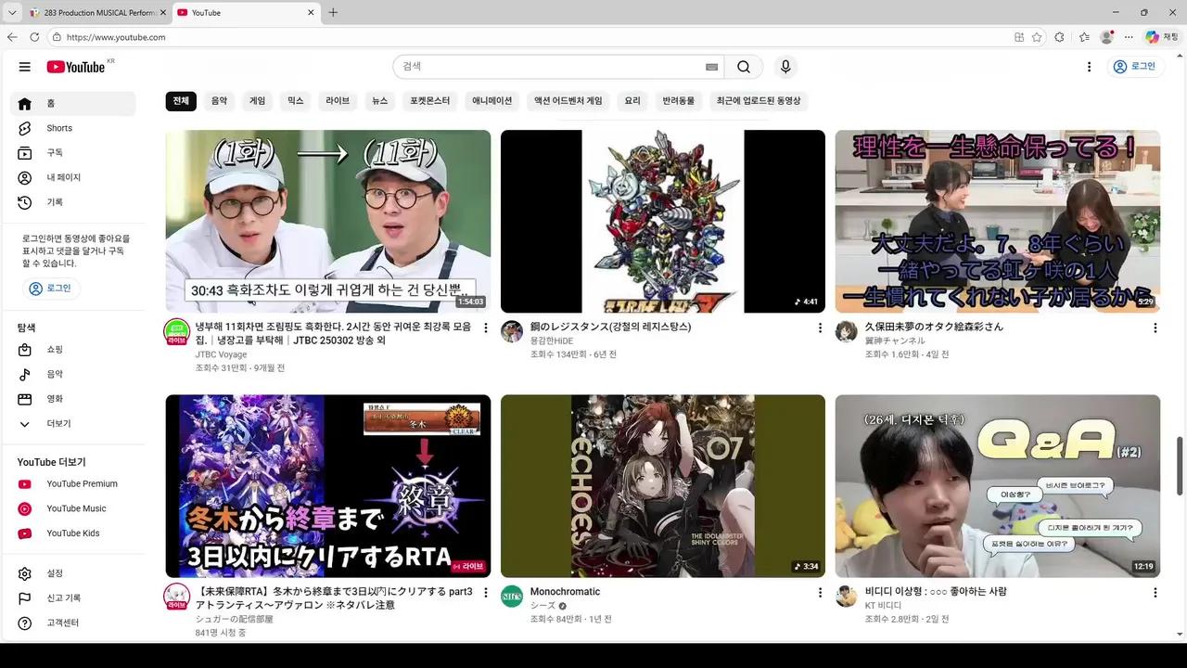The width and height of the screenshot is (1187, 668).
Task: Open options menu for 久保田未夢 video
Action: point(1155,328)
